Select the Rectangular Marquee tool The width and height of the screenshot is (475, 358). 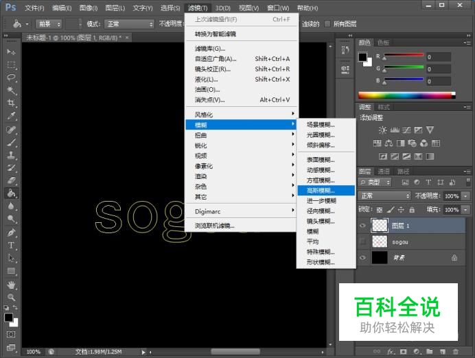11,64
